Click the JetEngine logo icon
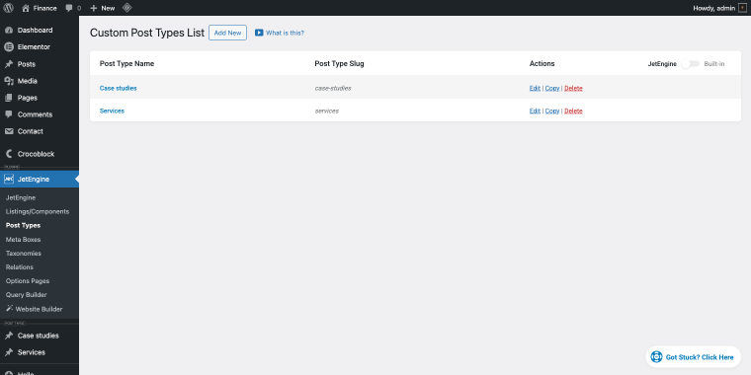The image size is (751, 375). point(9,179)
